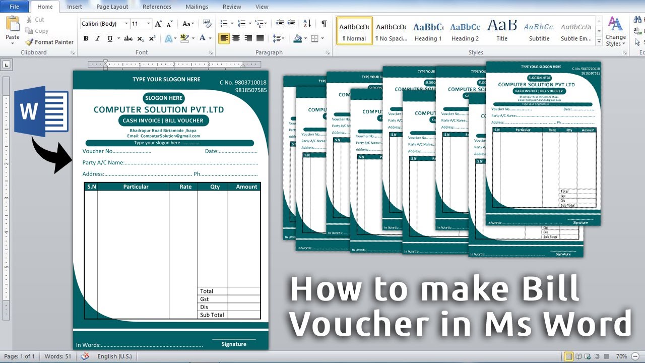Click English (U.S.) language indicator
Screen dimensions: 645x363
(114, 356)
